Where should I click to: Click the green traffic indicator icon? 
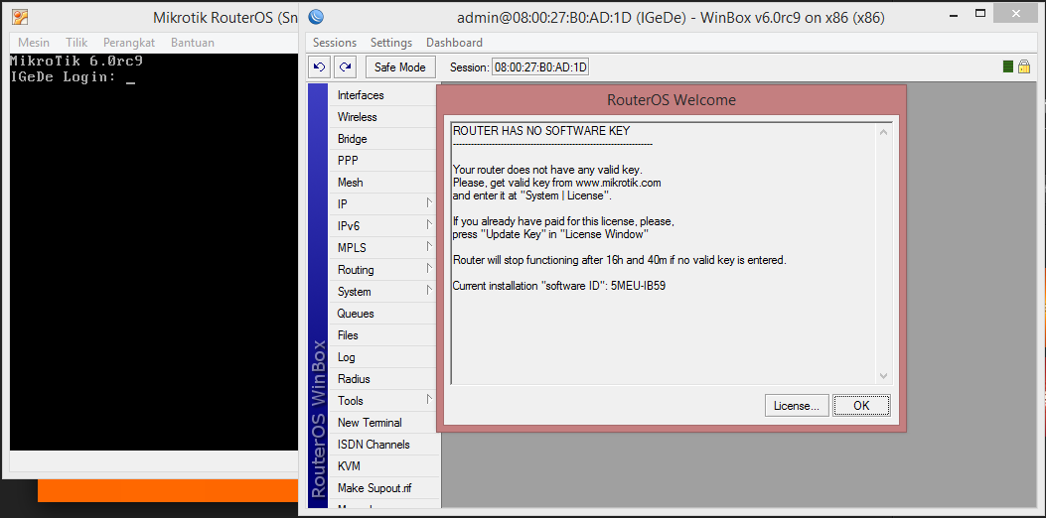click(1008, 66)
